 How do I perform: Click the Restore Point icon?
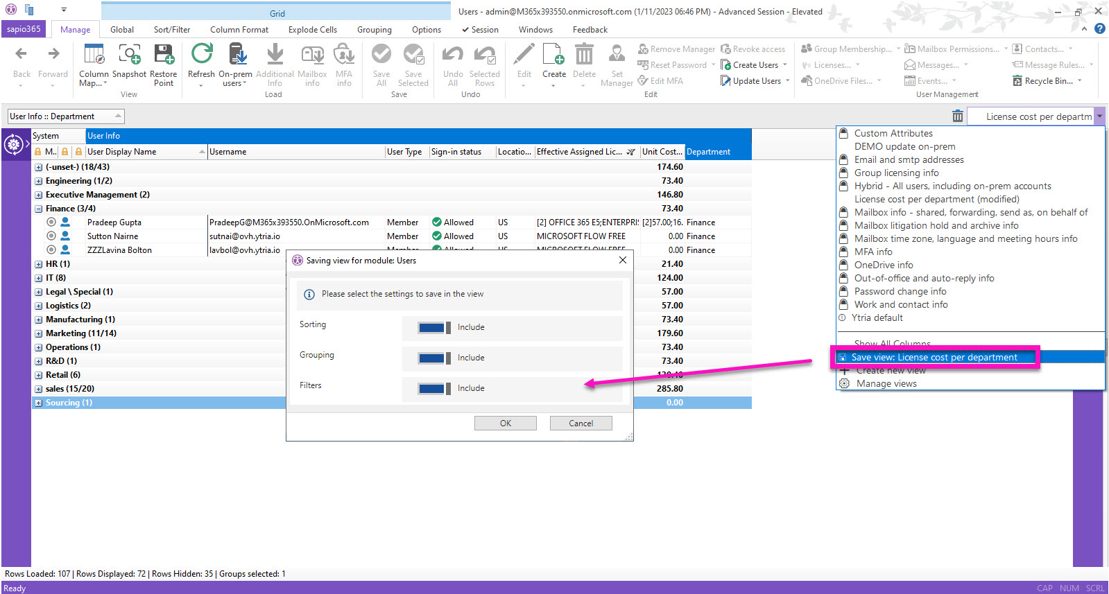click(x=164, y=54)
